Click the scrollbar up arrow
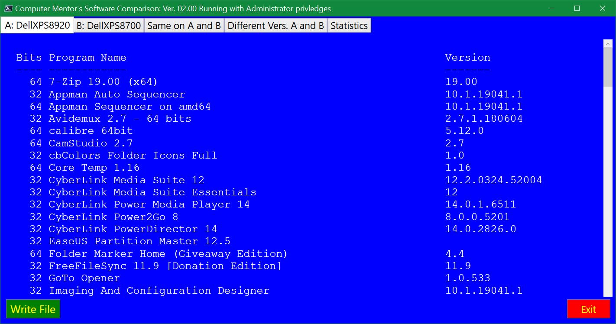This screenshot has height=324, width=616. pyautogui.click(x=608, y=44)
